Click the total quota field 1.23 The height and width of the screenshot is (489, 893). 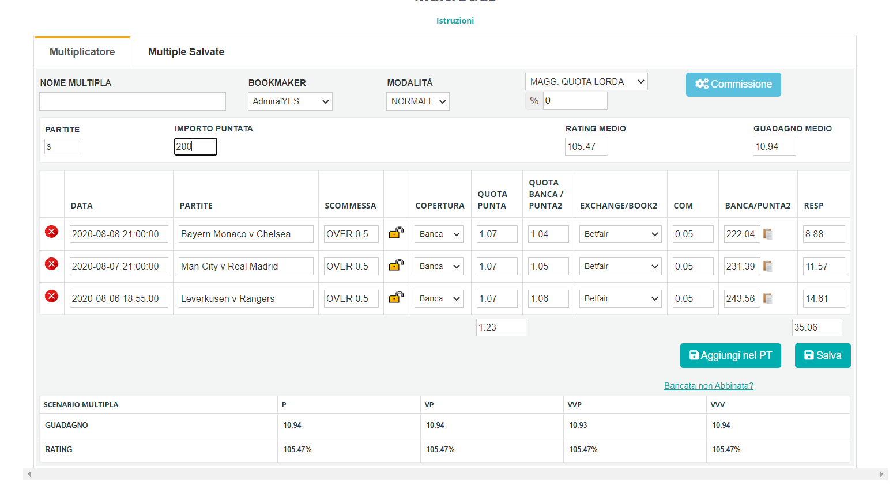(501, 327)
